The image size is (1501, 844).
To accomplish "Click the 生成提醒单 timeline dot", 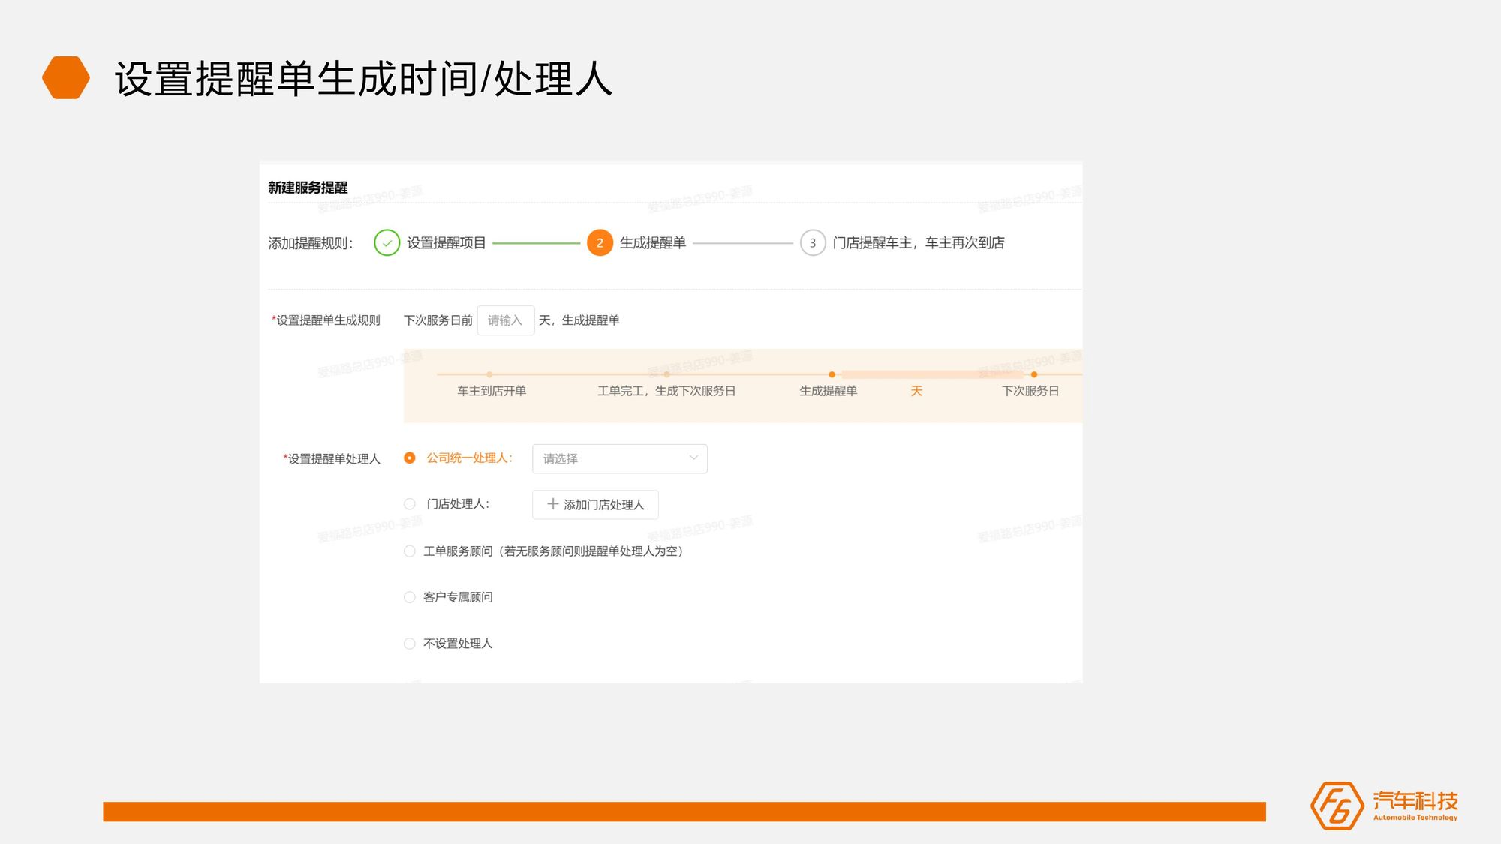I will coord(832,374).
